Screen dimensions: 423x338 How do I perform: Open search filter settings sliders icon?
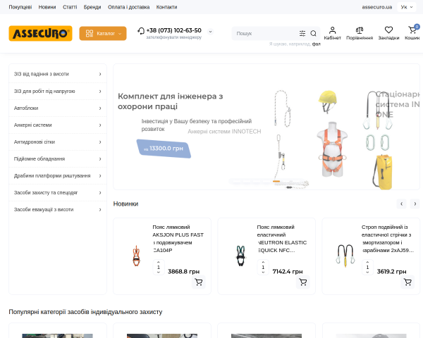pyautogui.click(x=302, y=33)
